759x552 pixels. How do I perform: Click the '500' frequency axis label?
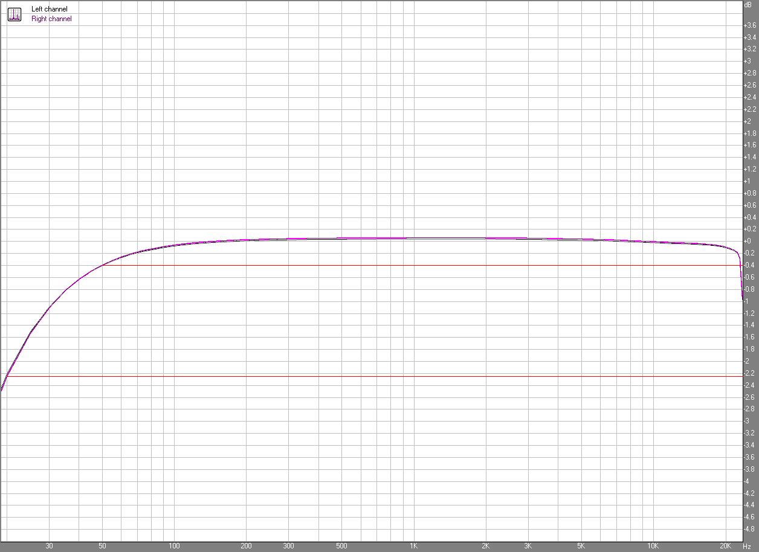tap(341, 546)
